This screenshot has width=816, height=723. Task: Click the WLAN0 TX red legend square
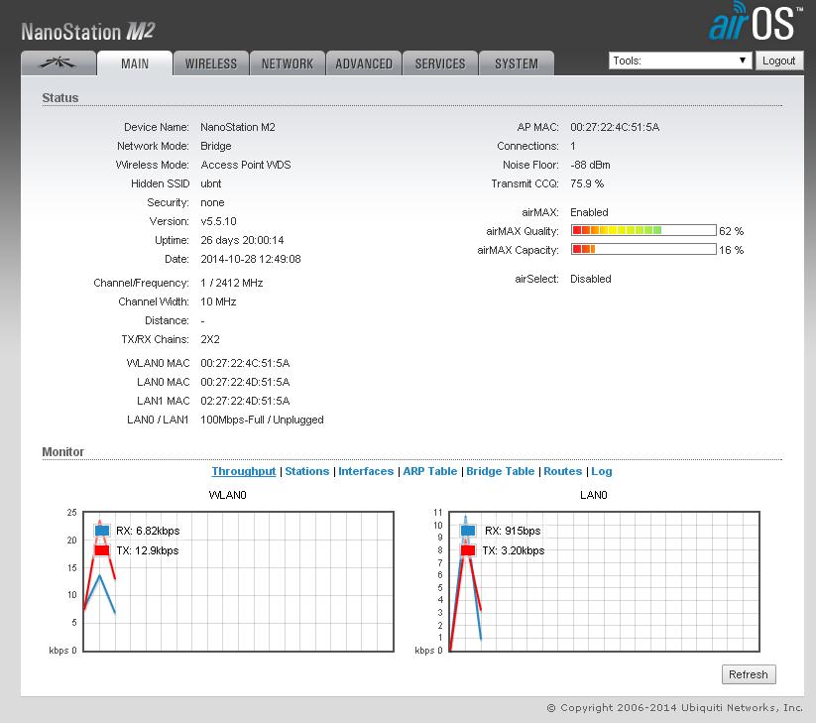102,550
